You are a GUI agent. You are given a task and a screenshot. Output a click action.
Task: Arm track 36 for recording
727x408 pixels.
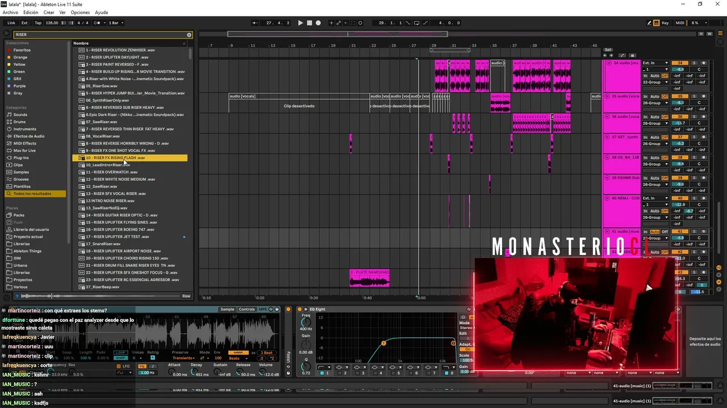coord(704,117)
